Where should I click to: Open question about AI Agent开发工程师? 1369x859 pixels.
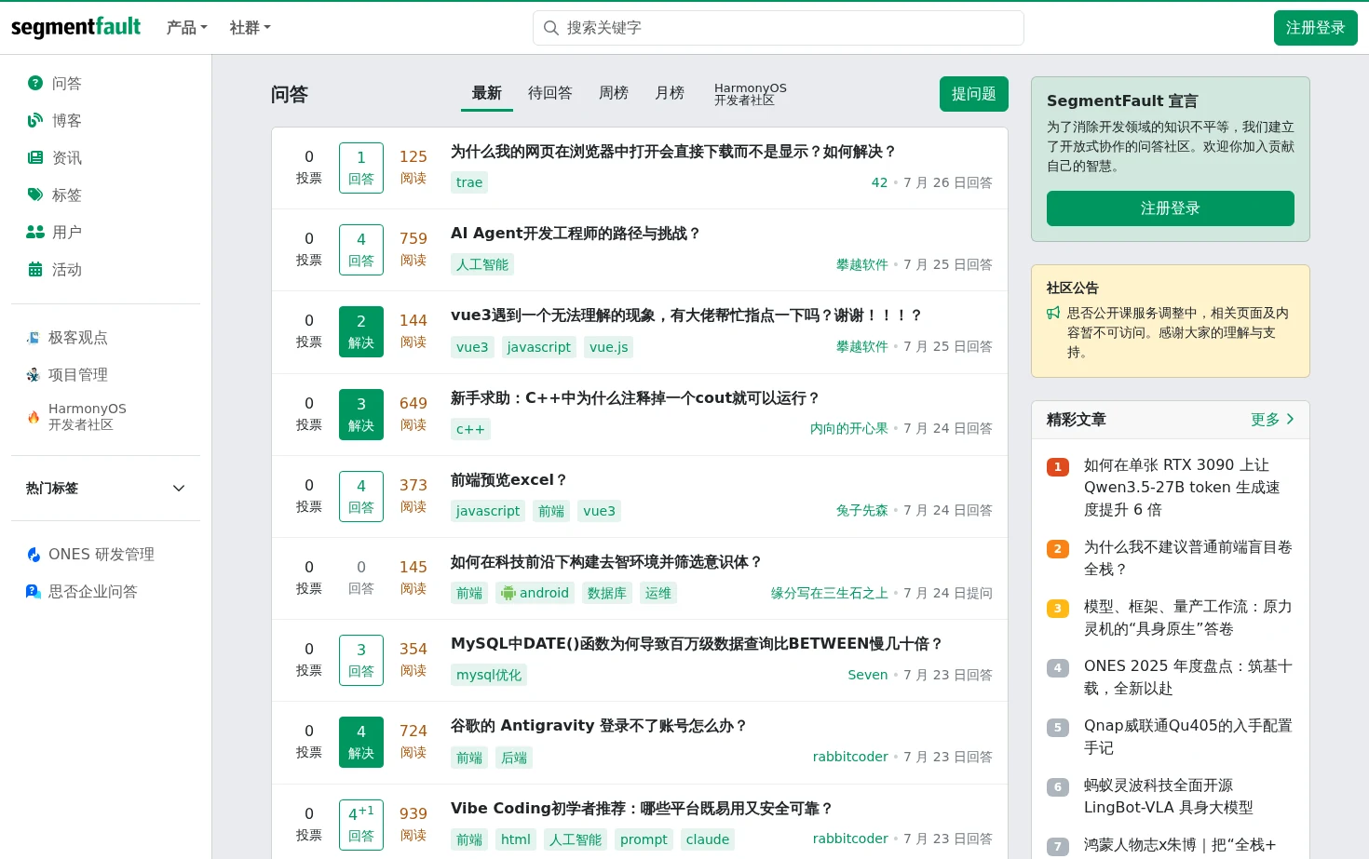(x=576, y=234)
